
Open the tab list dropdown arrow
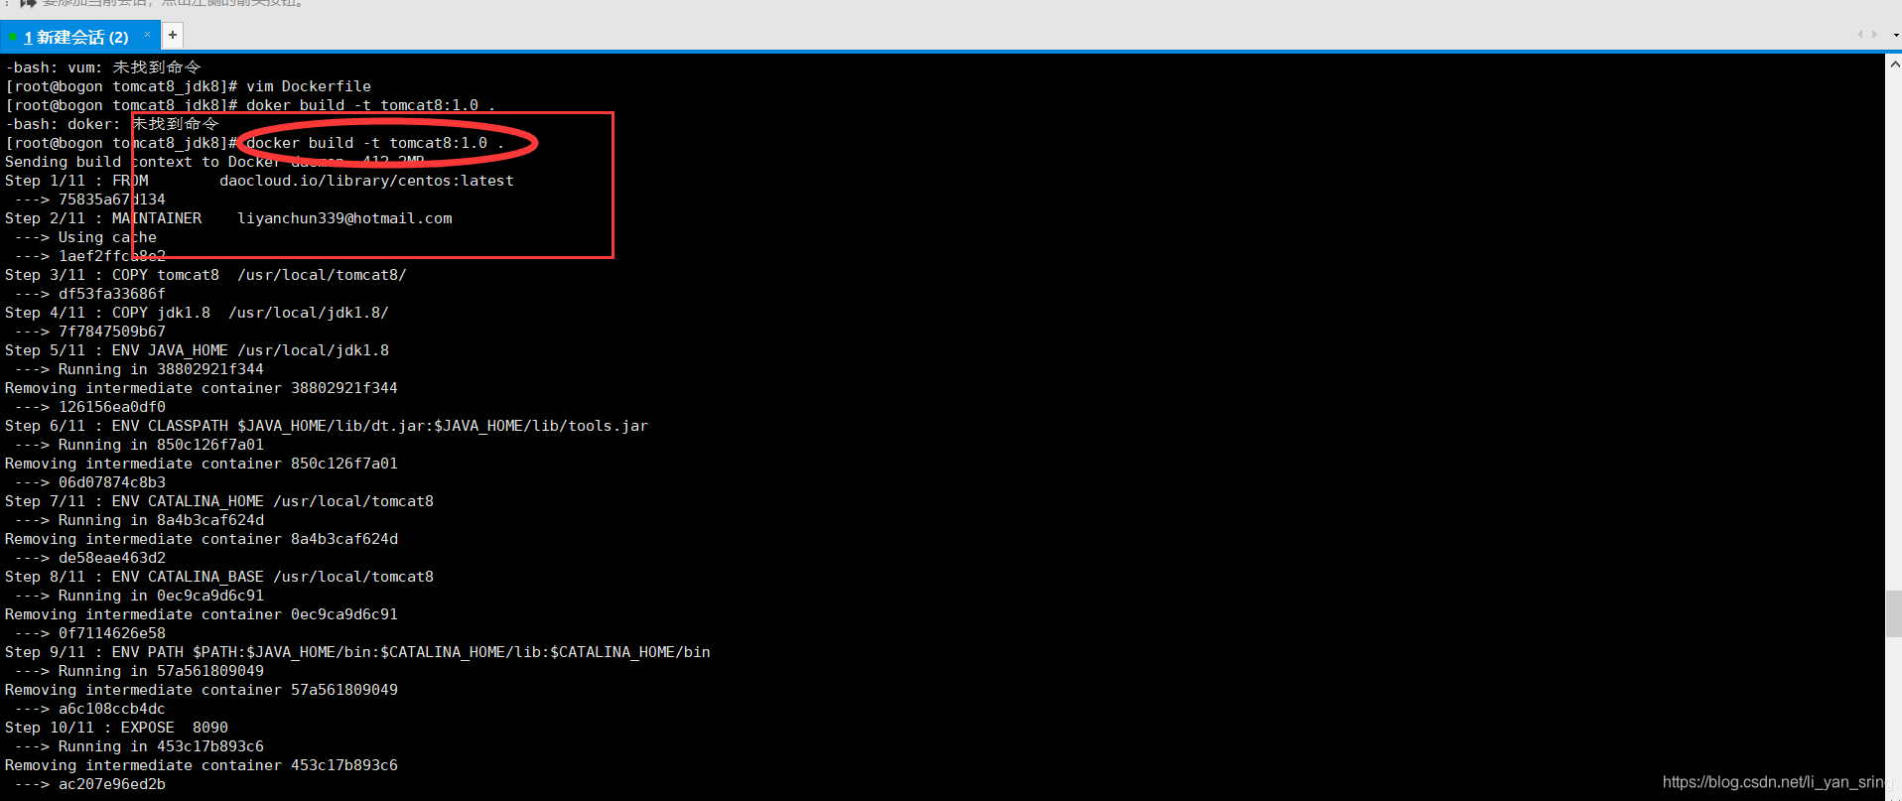point(1896,35)
